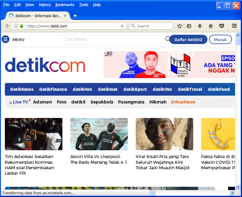Open the downloads arrow icon
Viewport: 242px width, 197px height.
(200, 26)
